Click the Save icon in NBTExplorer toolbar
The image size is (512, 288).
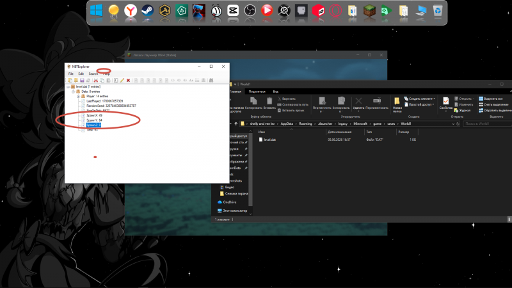(x=82, y=81)
